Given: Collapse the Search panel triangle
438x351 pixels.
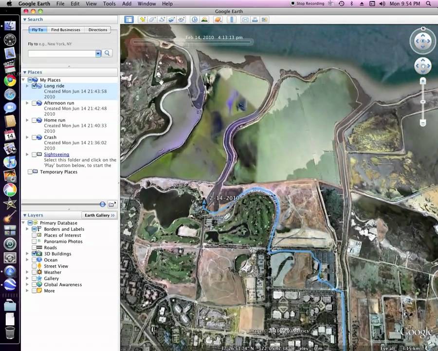Looking at the screenshot, I should [x=25, y=19].
